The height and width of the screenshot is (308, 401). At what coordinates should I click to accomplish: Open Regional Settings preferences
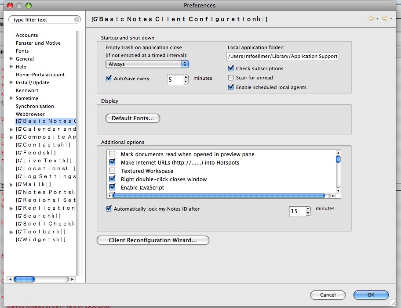click(x=46, y=200)
